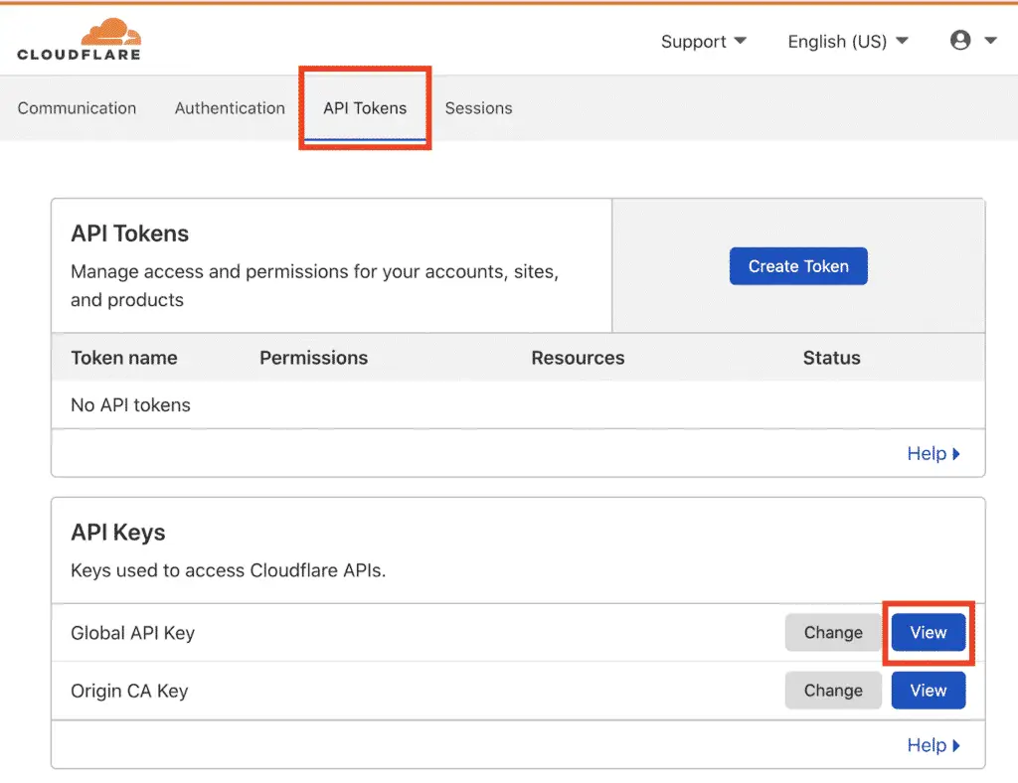Click Change for Origin CA Key
The height and width of the screenshot is (783, 1018).
(833, 691)
